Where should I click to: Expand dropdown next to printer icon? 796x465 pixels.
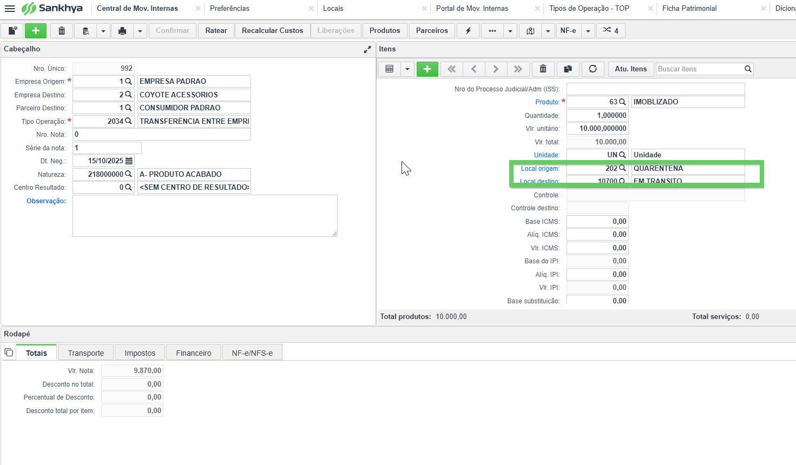point(140,31)
